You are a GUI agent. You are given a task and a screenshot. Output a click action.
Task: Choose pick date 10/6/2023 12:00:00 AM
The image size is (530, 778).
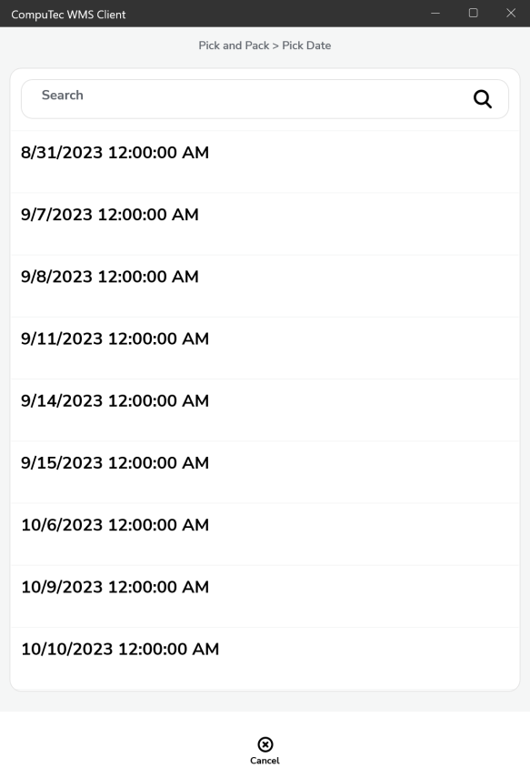(x=265, y=534)
